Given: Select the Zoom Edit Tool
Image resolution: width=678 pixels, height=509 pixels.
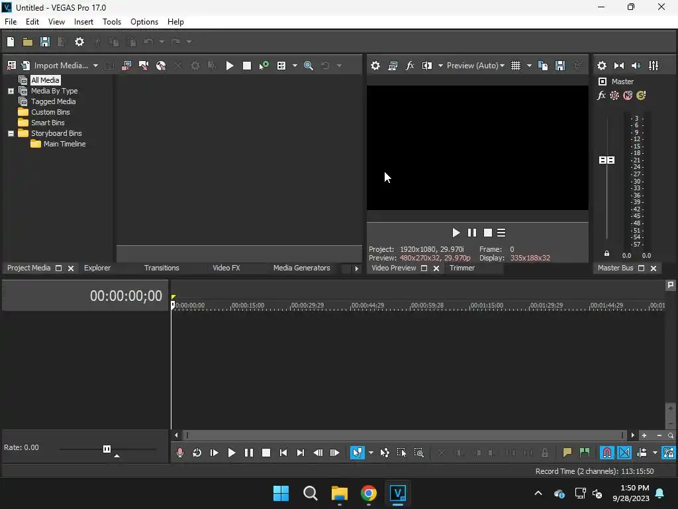Looking at the screenshot, I should (418, 453).
